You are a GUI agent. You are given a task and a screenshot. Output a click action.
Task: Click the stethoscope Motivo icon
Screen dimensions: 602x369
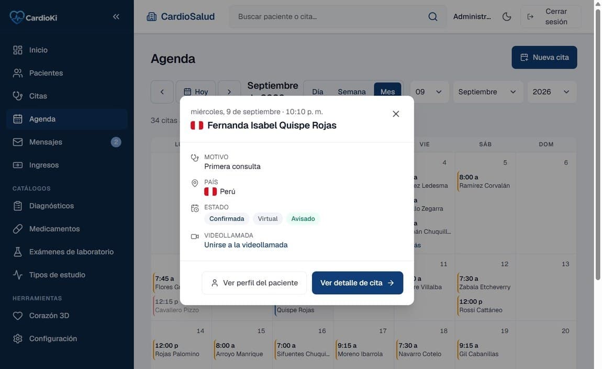(195, 158)
